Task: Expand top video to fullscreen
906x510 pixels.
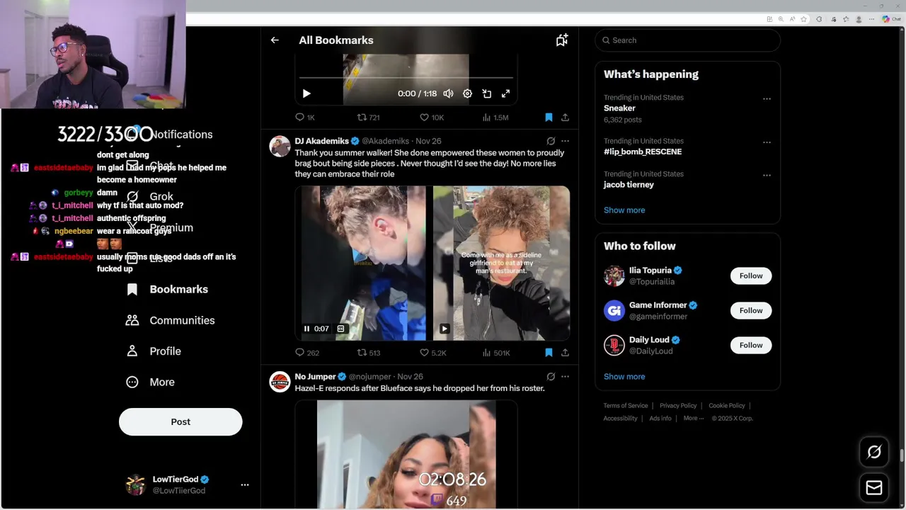Action: 505,93
